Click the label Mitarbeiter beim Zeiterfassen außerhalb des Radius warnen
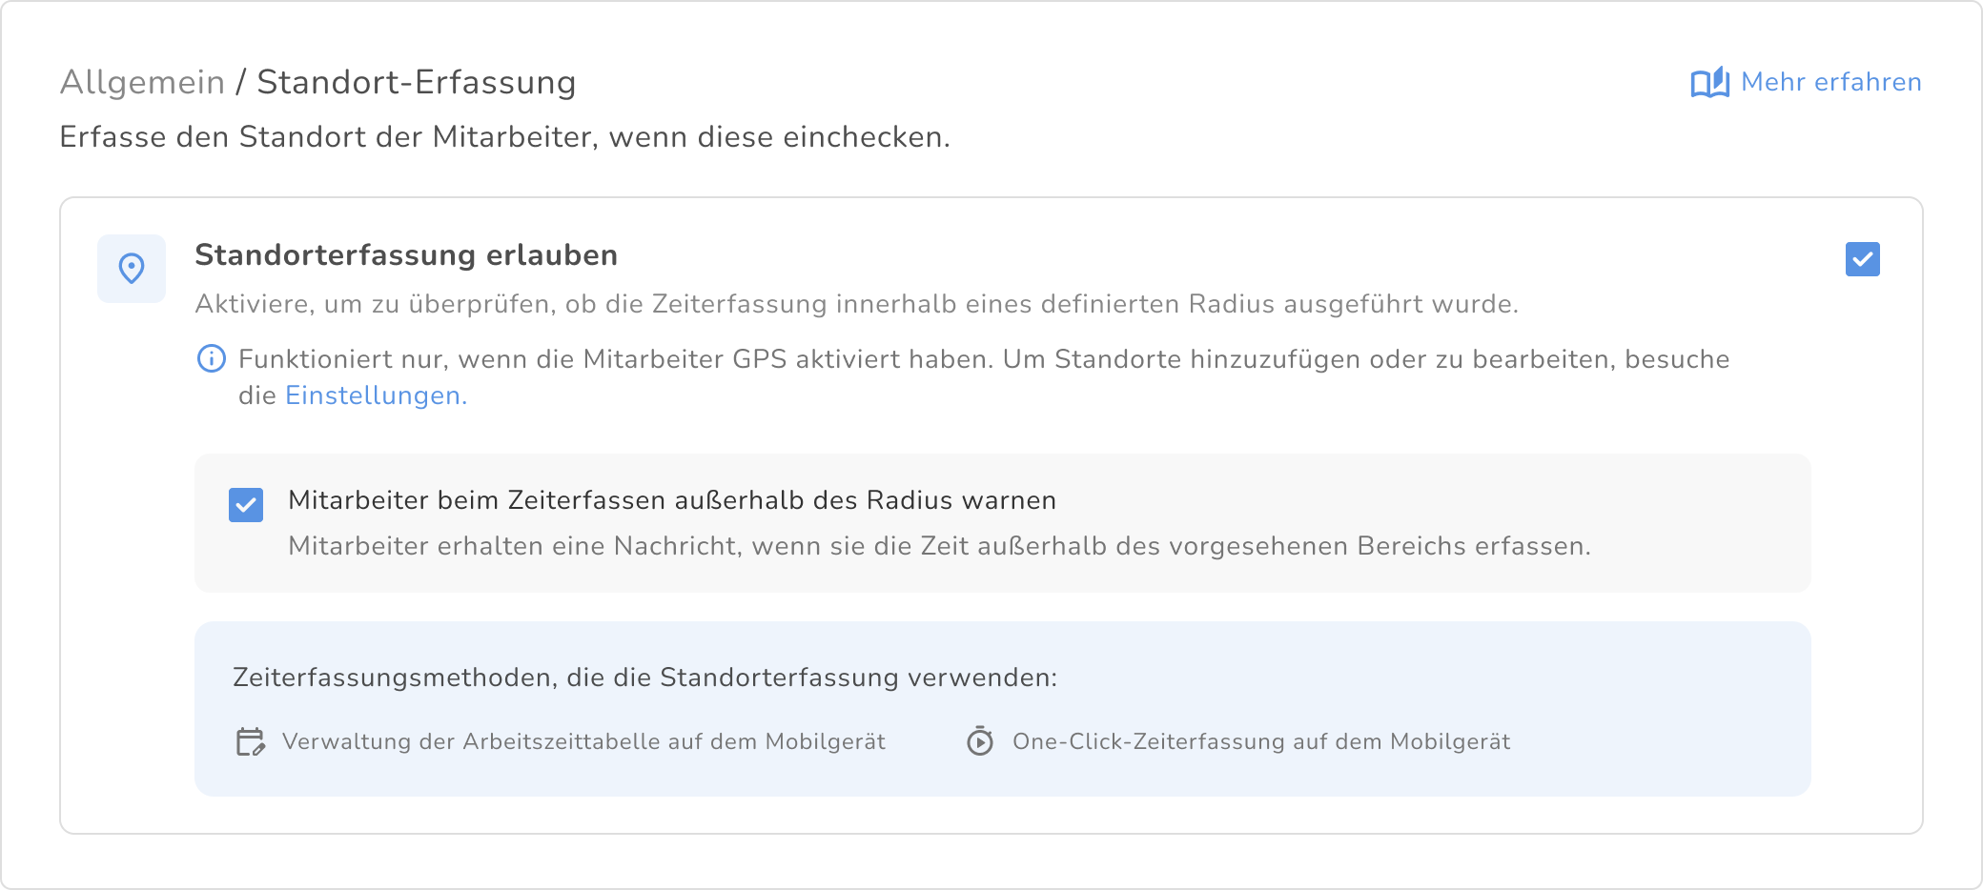The image size is (1983, 890). coord(672,500)
